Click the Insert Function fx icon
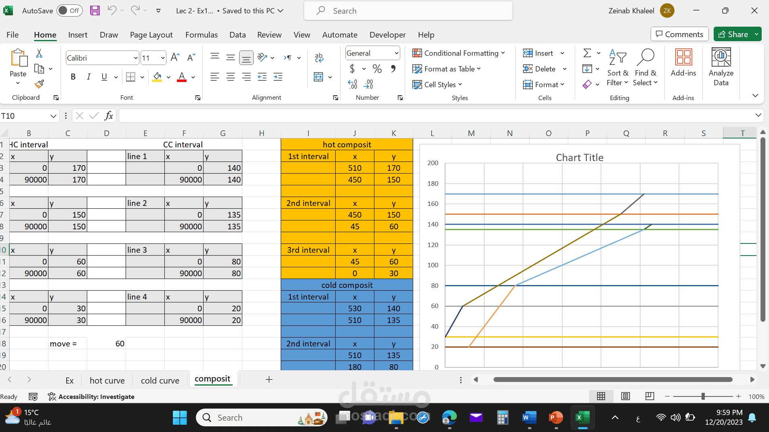Image resolution: width=769 pixels, height=432 pixels. coord(109,116)
